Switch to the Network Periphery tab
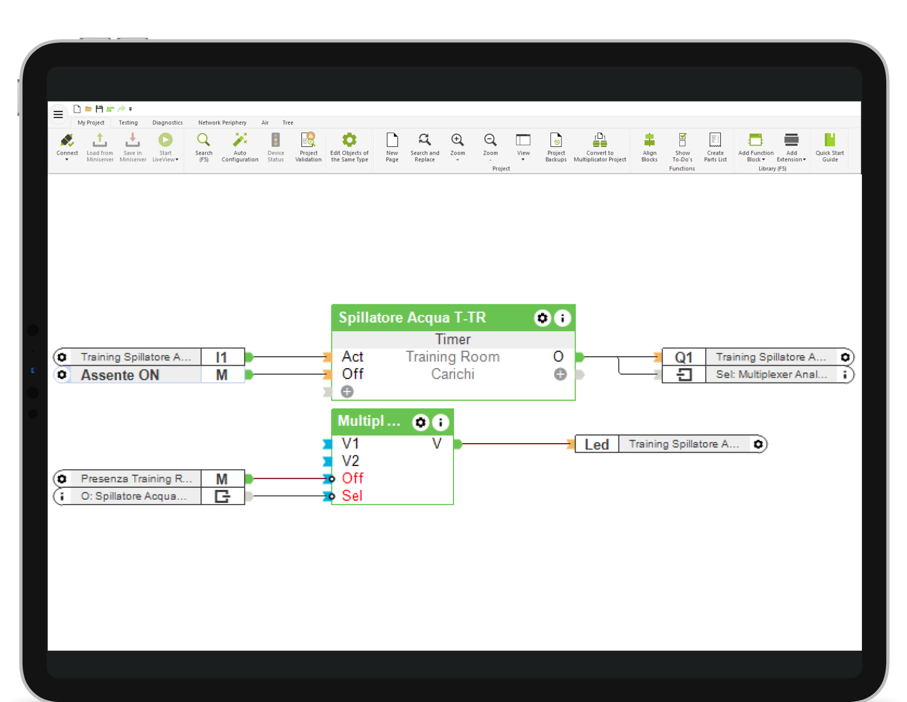 [x=222, y=123]
